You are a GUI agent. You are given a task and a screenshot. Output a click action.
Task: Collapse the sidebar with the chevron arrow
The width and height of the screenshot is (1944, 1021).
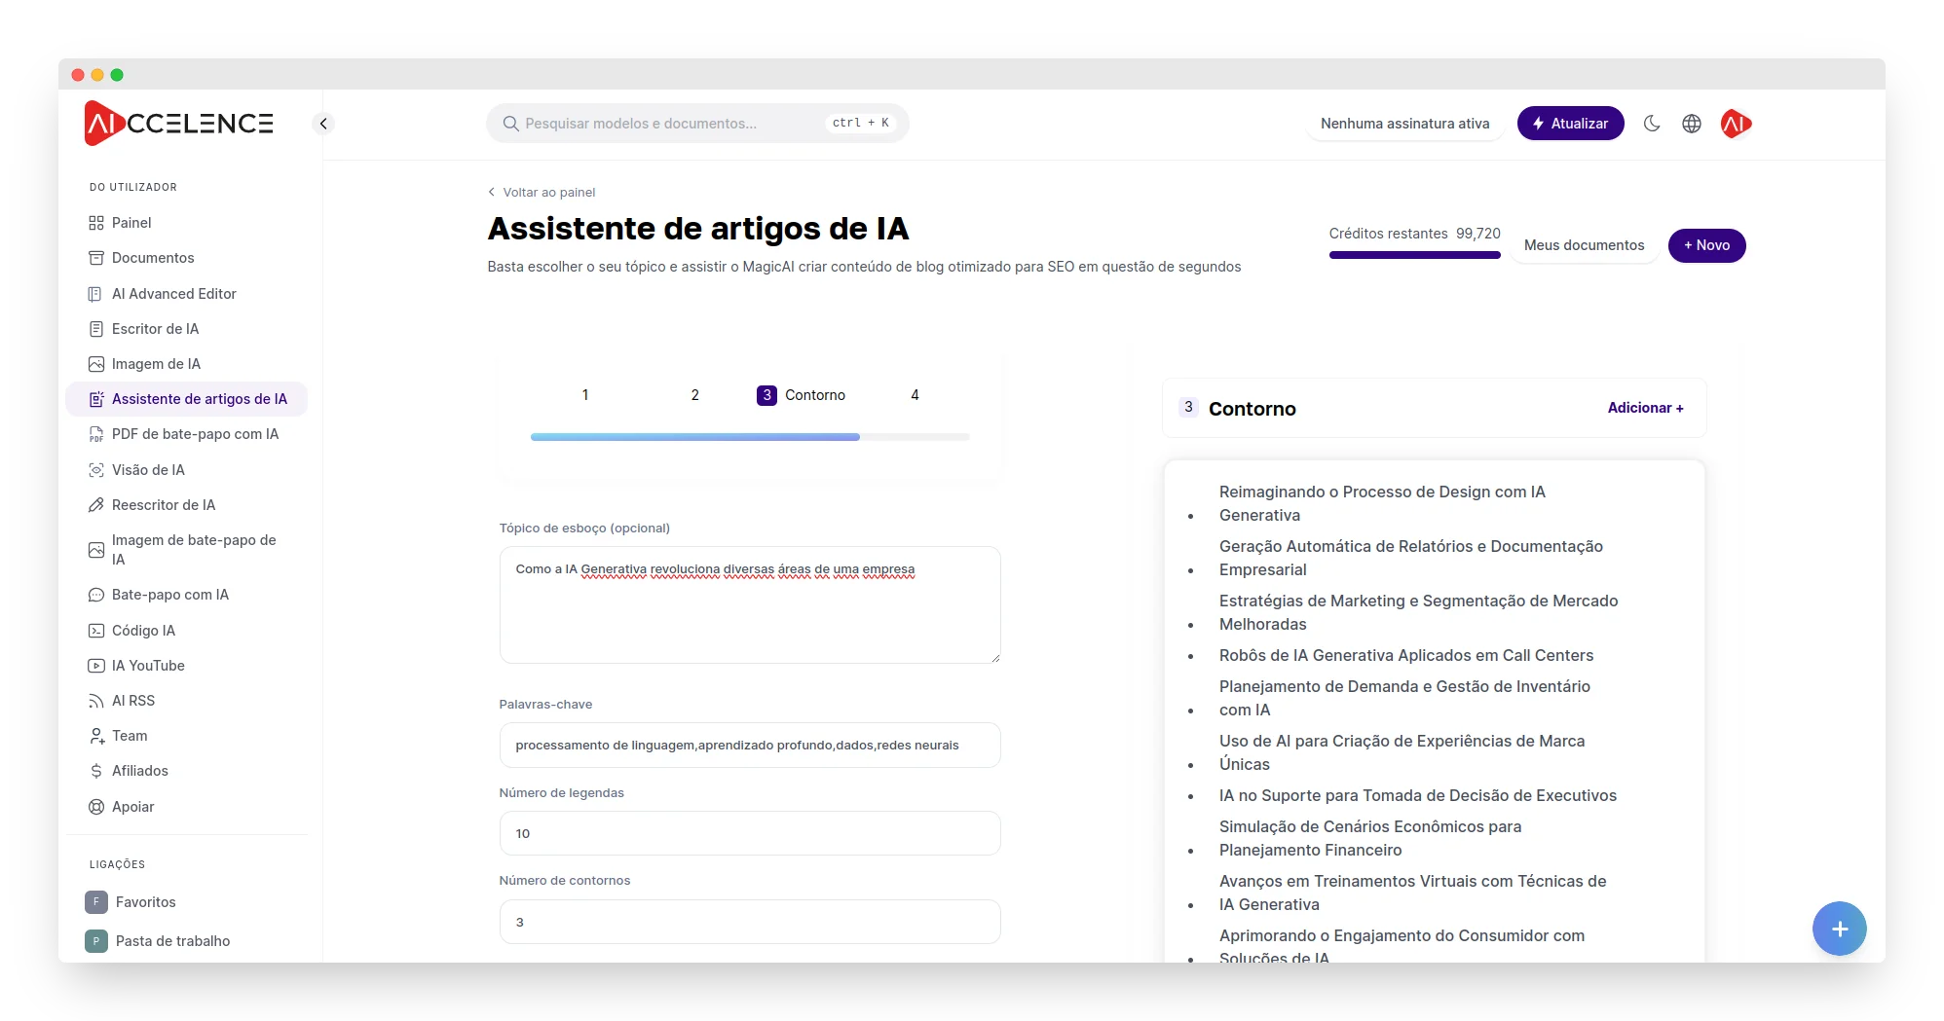(323, 124)
